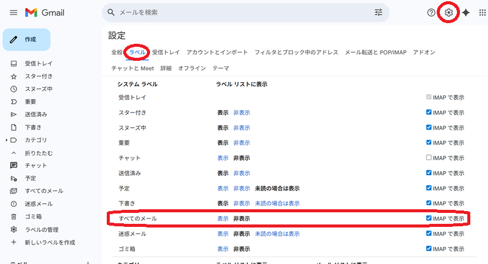Viewport: 488px width, 264px height.
Task: Click 未読の場合は表示 for 迷惑メール
Action: 278,234
